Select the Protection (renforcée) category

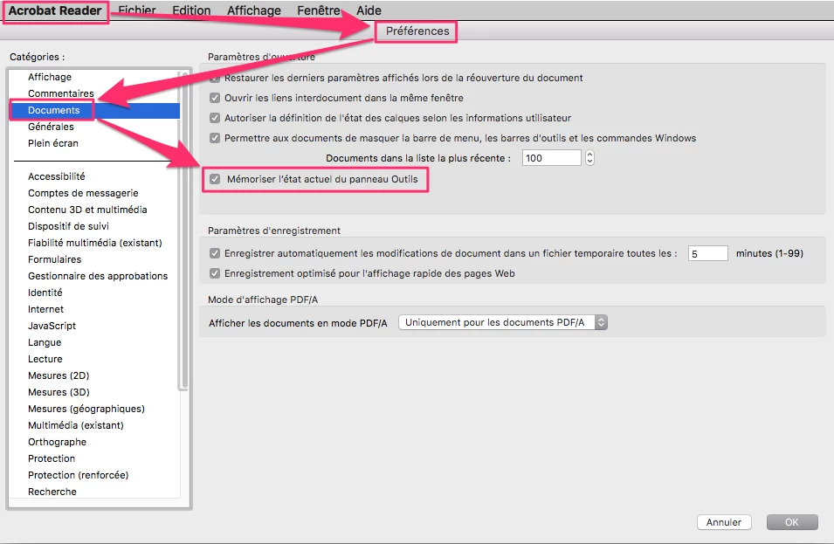[79, 475]
